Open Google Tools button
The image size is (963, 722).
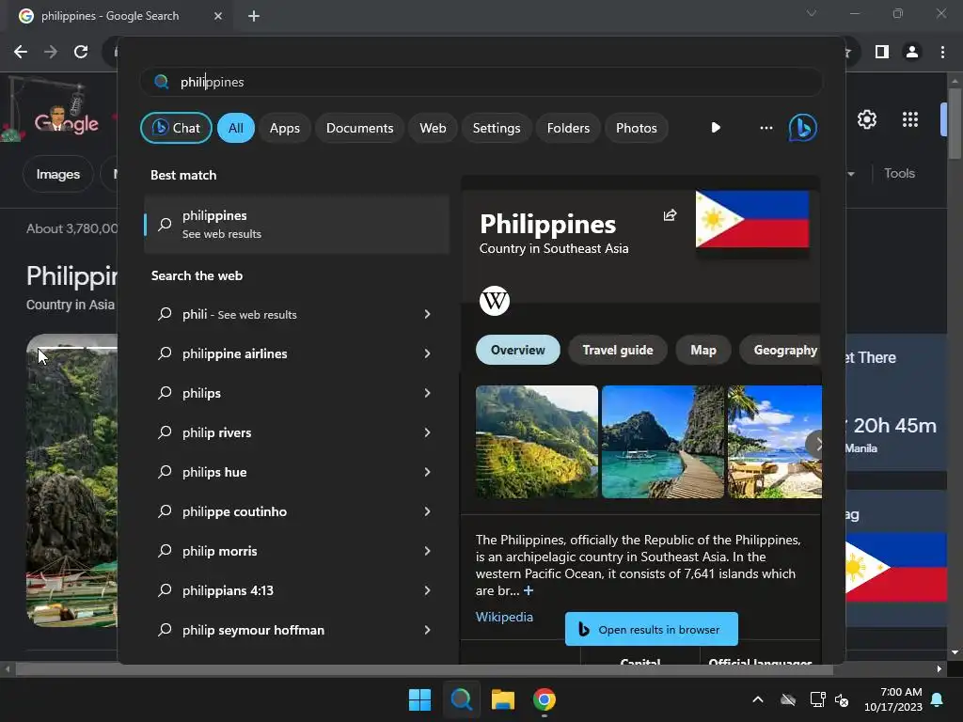coord(899,174)
